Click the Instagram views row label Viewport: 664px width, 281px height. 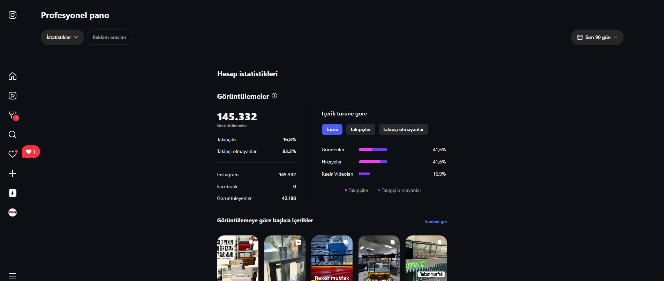228,175
